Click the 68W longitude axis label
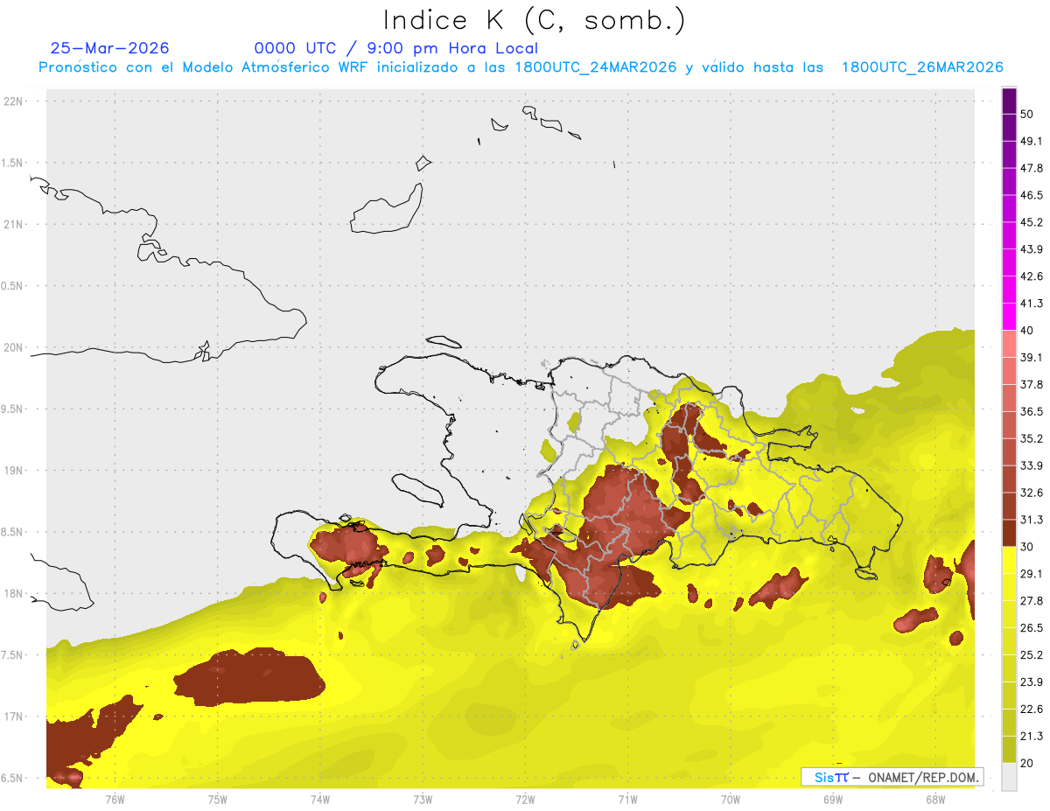Viewport: 1050px width, 811px height. [x=934, y=799]
